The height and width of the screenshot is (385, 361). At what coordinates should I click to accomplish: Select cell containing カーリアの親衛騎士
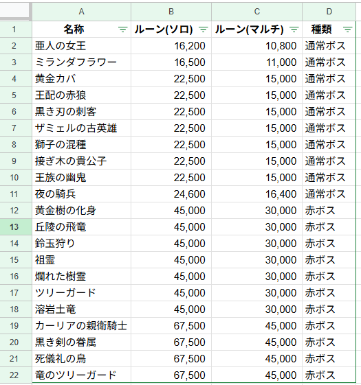pyautogui.click(x=81, y=326)
